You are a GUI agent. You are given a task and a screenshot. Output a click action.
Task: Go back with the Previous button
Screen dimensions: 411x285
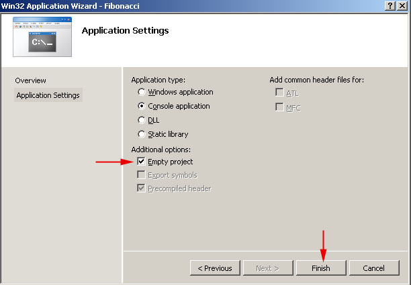pyautogui.click(x=215, y=268)
